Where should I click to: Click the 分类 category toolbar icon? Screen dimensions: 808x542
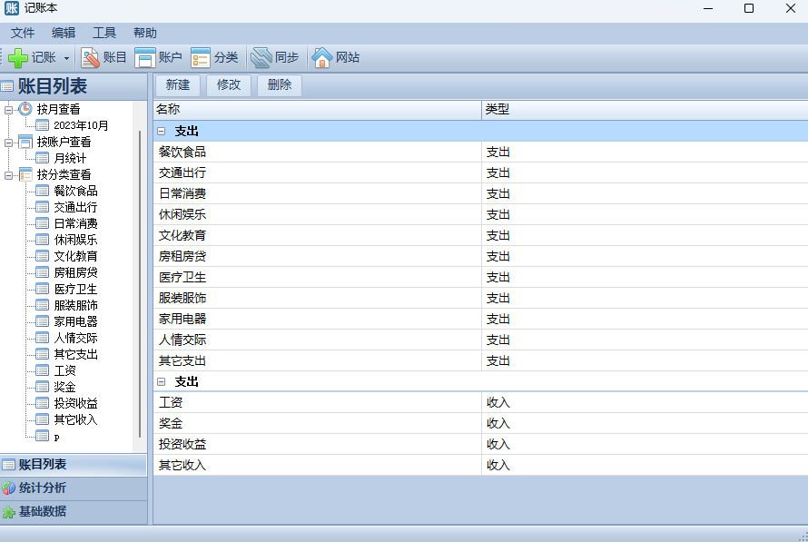(x=201, y=58)
